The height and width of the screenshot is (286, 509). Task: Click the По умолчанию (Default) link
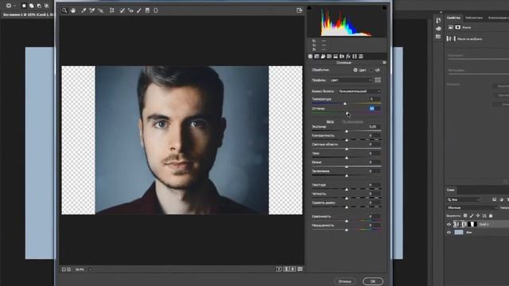tap(352, 122)
